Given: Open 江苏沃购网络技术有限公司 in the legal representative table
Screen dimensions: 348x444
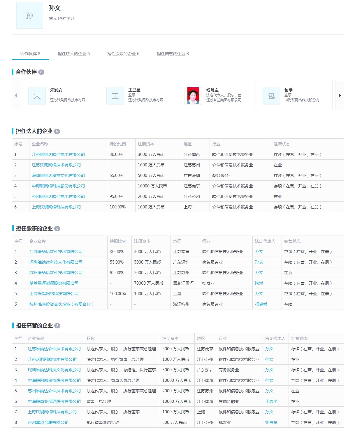Looking at the screenshot, I should tap(56, 165).
